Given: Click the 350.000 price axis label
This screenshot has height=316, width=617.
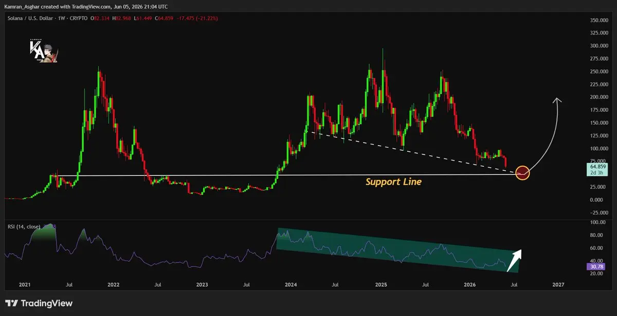Looking at the screenshot, I should [x=598, y=21].
